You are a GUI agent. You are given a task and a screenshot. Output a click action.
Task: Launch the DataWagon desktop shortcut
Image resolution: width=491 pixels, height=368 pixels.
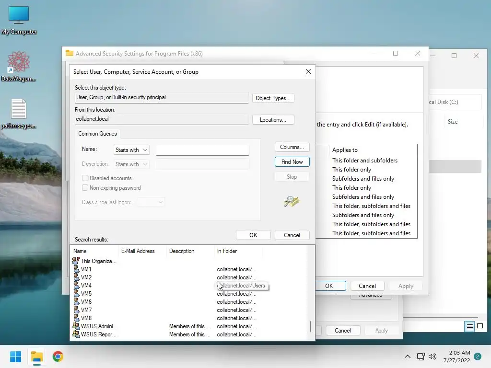point(19,66)
